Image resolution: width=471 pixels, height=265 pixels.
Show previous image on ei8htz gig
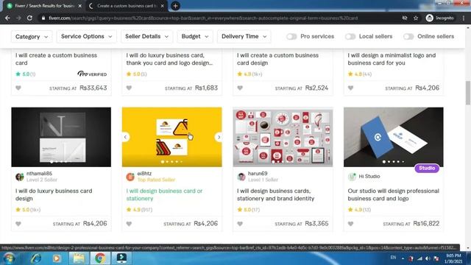(x=125, y=137)
